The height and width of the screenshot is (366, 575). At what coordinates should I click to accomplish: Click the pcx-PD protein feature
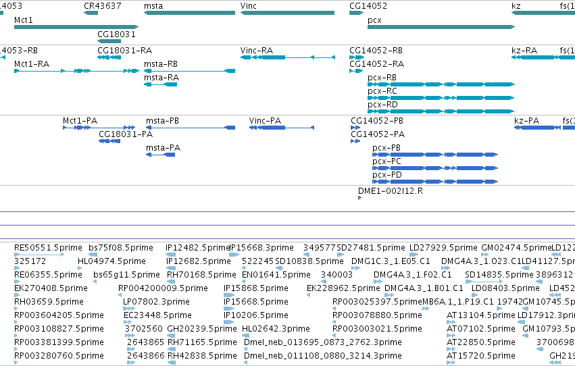click(x=435, y=182)
